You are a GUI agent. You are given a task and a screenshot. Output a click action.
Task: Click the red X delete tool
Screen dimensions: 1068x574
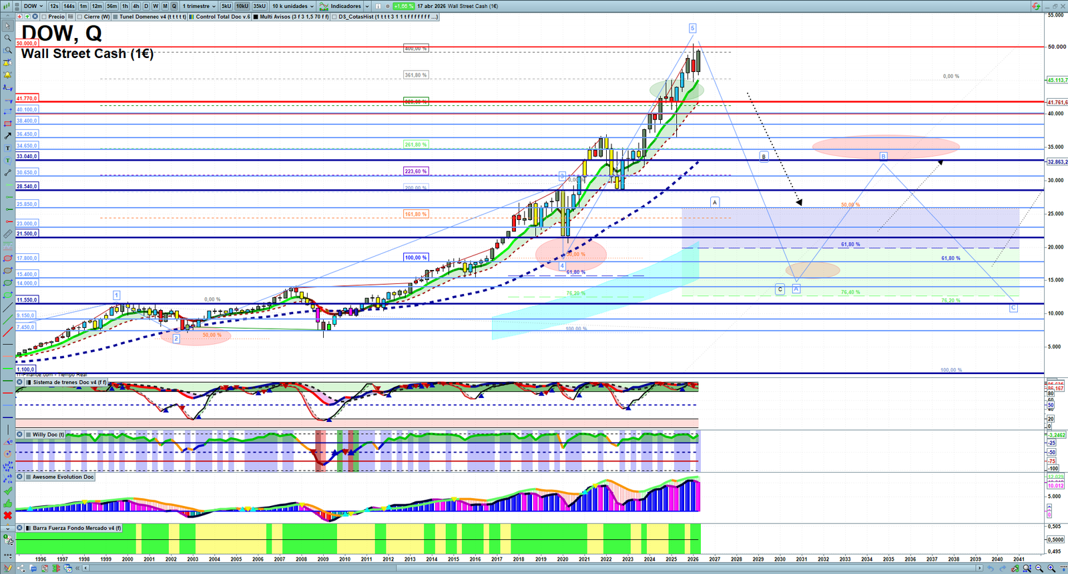[7, 515]
